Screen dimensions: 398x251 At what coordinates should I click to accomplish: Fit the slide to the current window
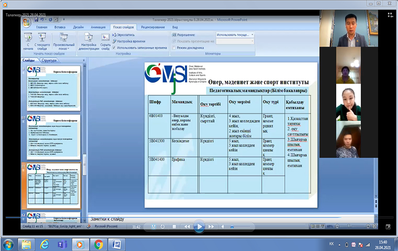point(375,226)
